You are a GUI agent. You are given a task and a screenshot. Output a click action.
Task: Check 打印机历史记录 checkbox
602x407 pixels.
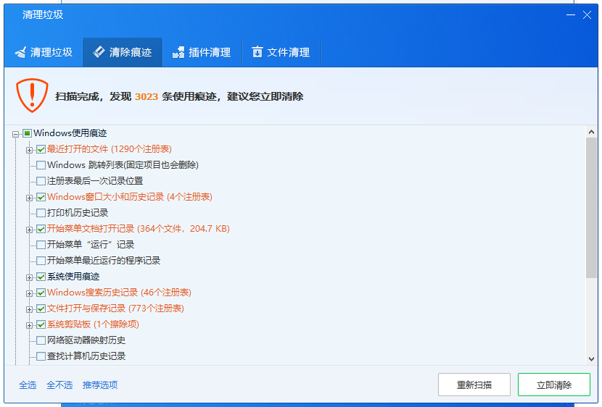point(41,213)
